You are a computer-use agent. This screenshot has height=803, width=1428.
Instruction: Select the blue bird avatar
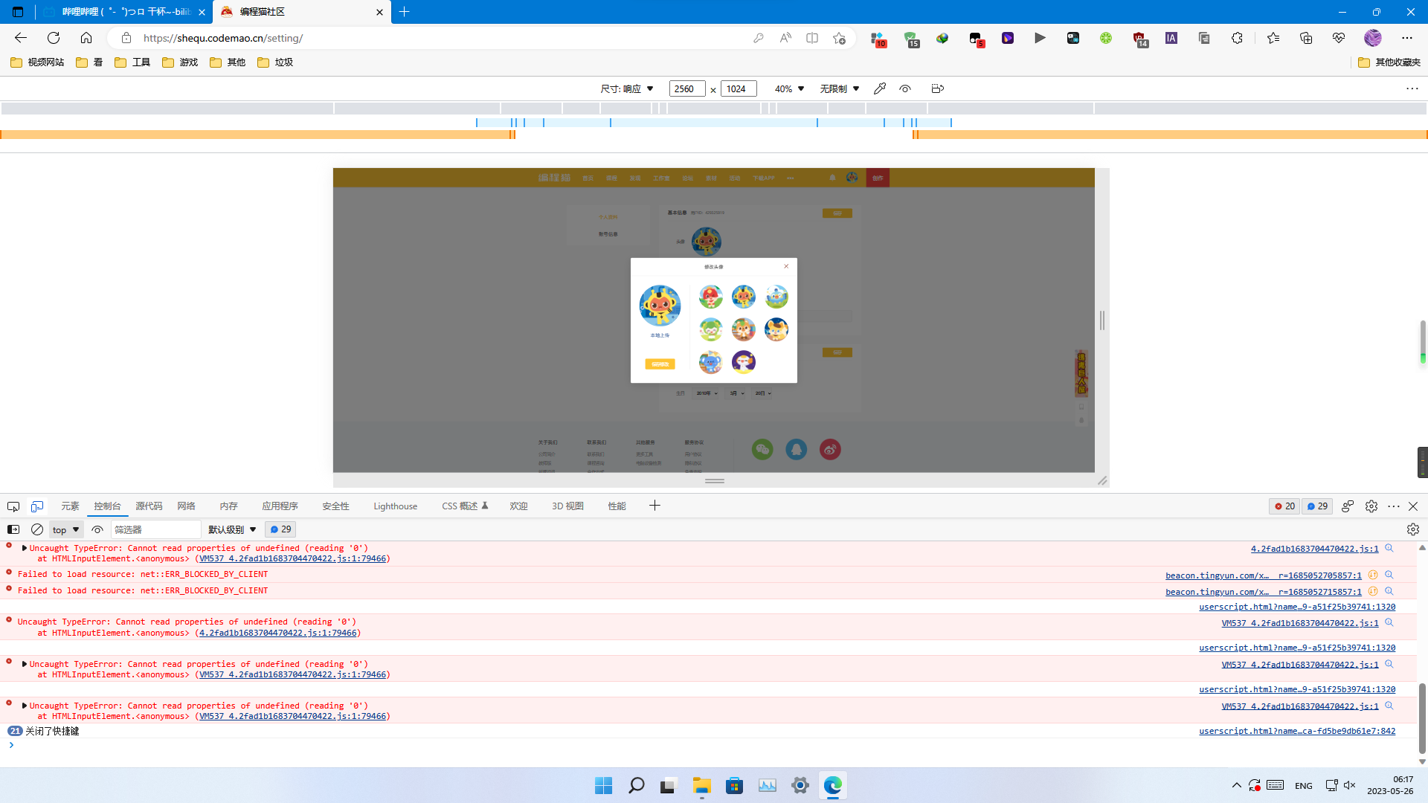776,297
